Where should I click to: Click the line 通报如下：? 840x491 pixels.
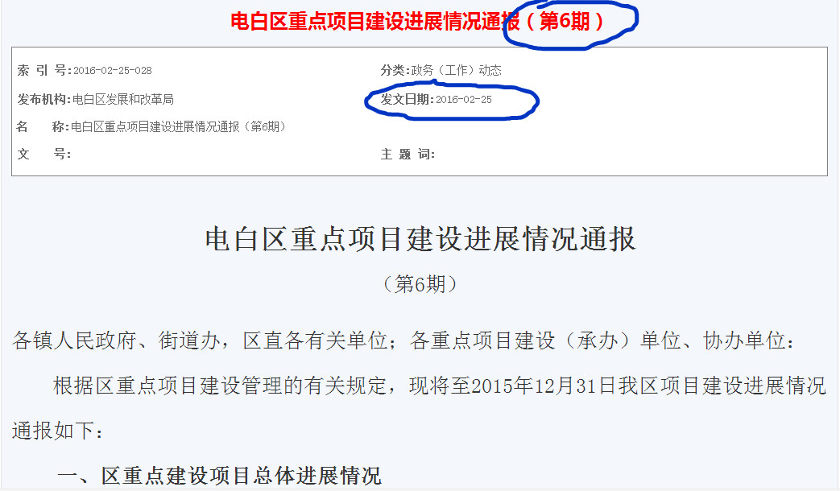[x=58, y=431]
